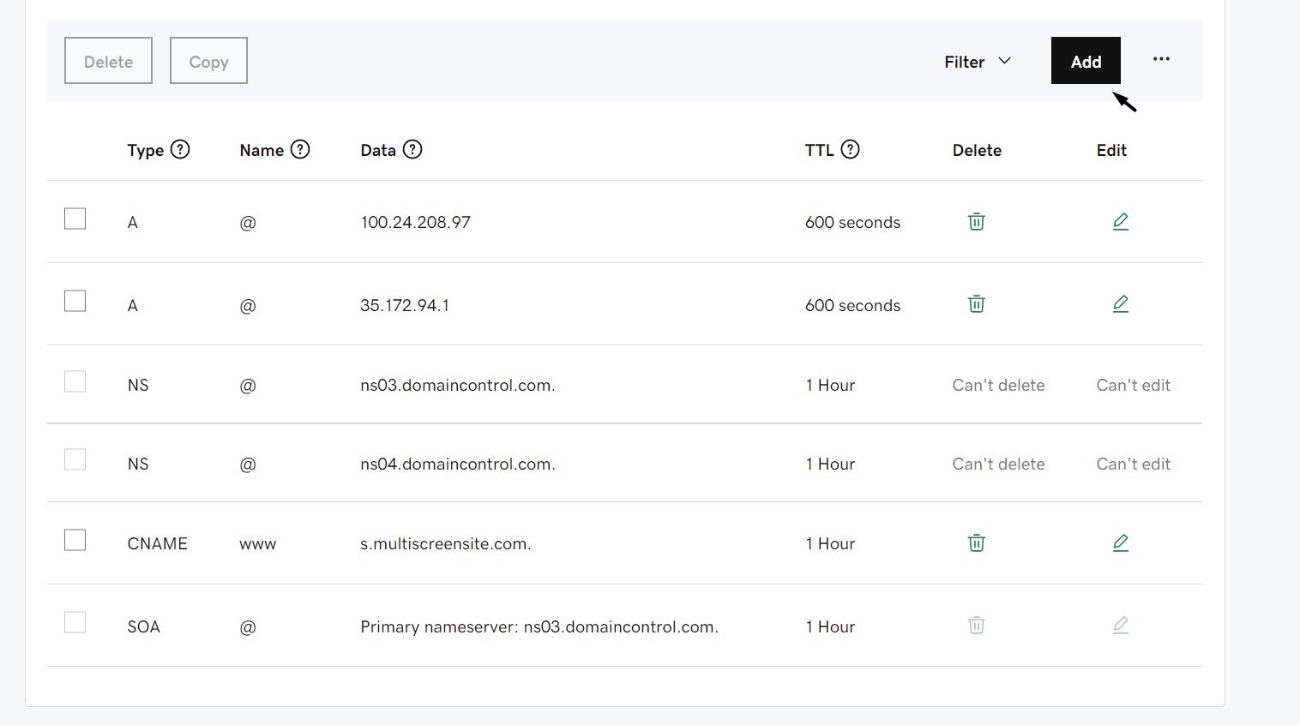This screenshot has width=1300, height=725.
Task: Open the Type column help tooltip
Action: (181, 149)
